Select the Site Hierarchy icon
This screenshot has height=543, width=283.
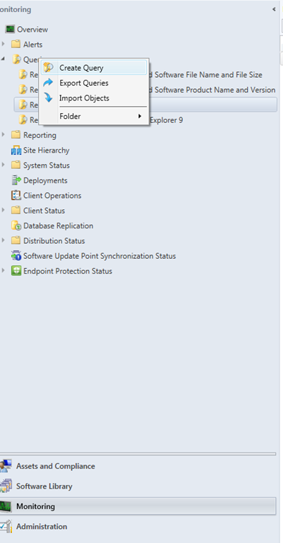point(16,151)
